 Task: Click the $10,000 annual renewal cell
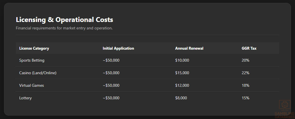coord(182,60)
